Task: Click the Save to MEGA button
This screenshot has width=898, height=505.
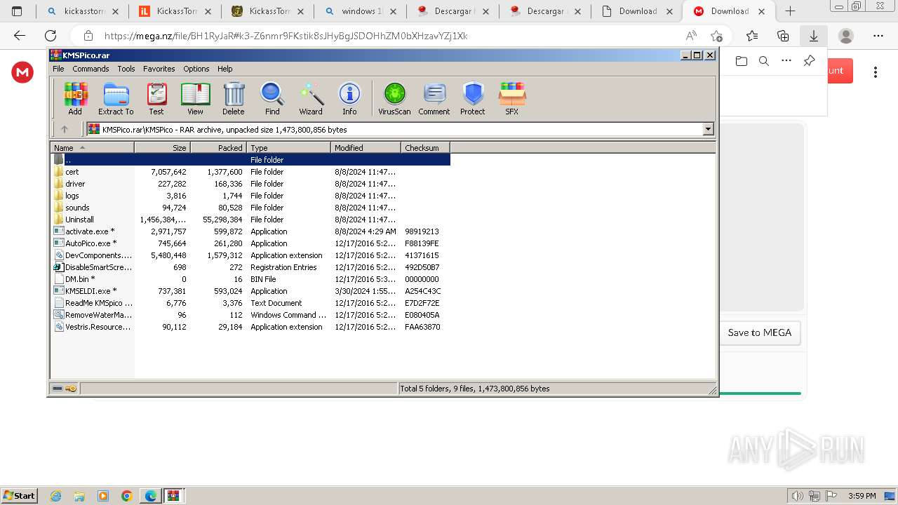Action: (x=759, y=332)
